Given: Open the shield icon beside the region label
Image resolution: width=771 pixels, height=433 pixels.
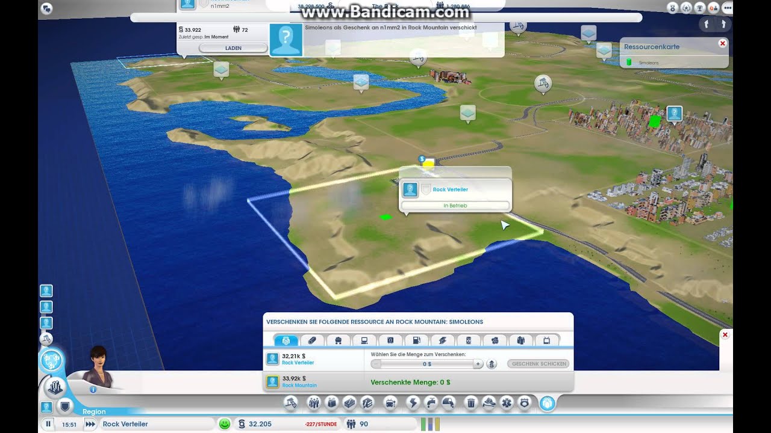Looking at the screenshot, I should coord(65,407).
